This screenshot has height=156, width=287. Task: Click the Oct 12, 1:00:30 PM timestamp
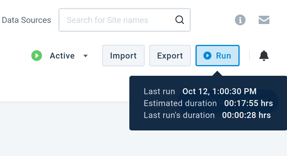[x=219, y=91]
